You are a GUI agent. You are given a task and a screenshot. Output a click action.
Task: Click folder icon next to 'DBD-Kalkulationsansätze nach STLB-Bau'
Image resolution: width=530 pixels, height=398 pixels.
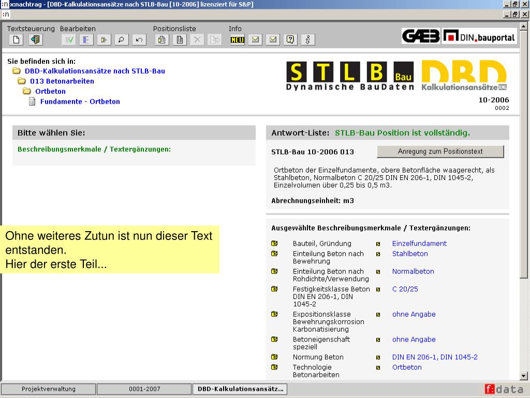17,70
